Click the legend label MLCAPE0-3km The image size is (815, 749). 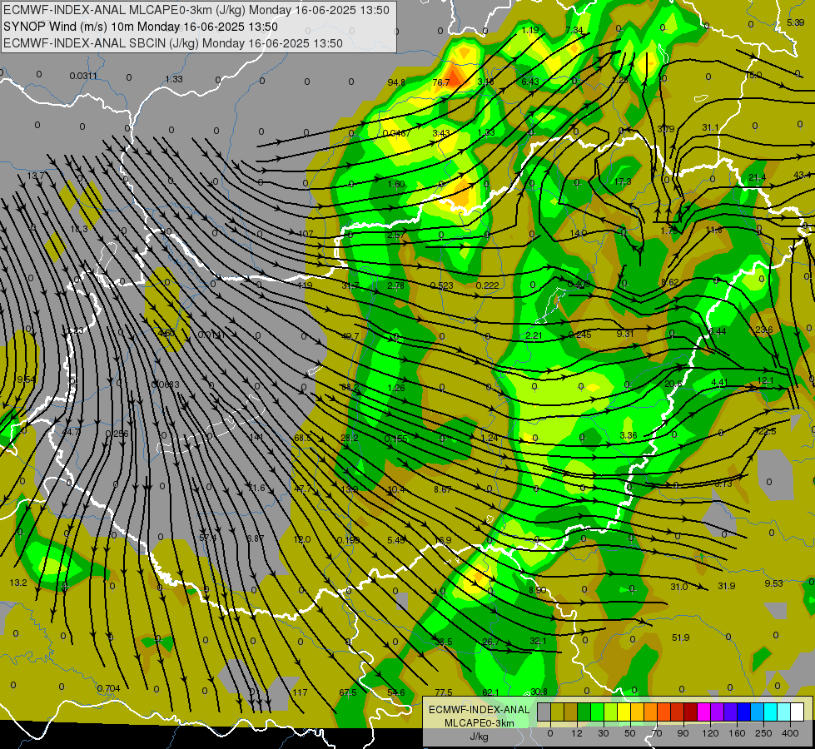click(479, 723)
